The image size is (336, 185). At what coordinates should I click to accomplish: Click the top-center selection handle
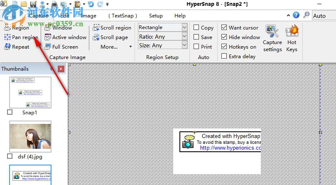pyautogui.click(x=194, y=64)
